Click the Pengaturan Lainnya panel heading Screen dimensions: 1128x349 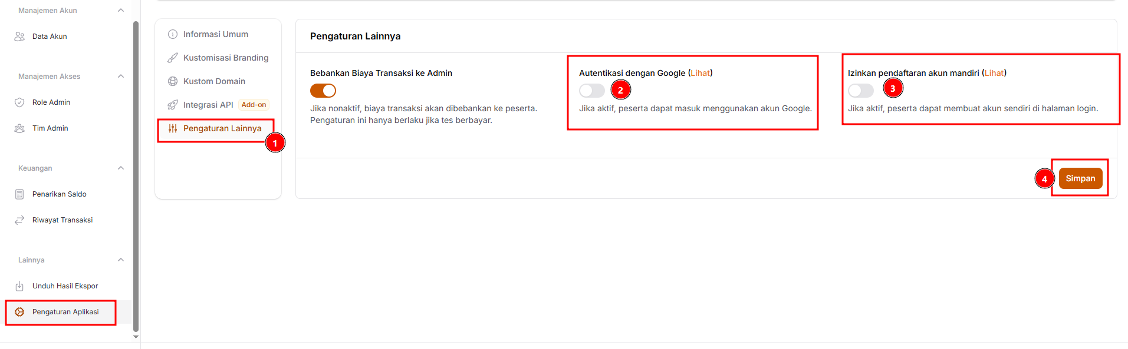(x=356, y=36)
